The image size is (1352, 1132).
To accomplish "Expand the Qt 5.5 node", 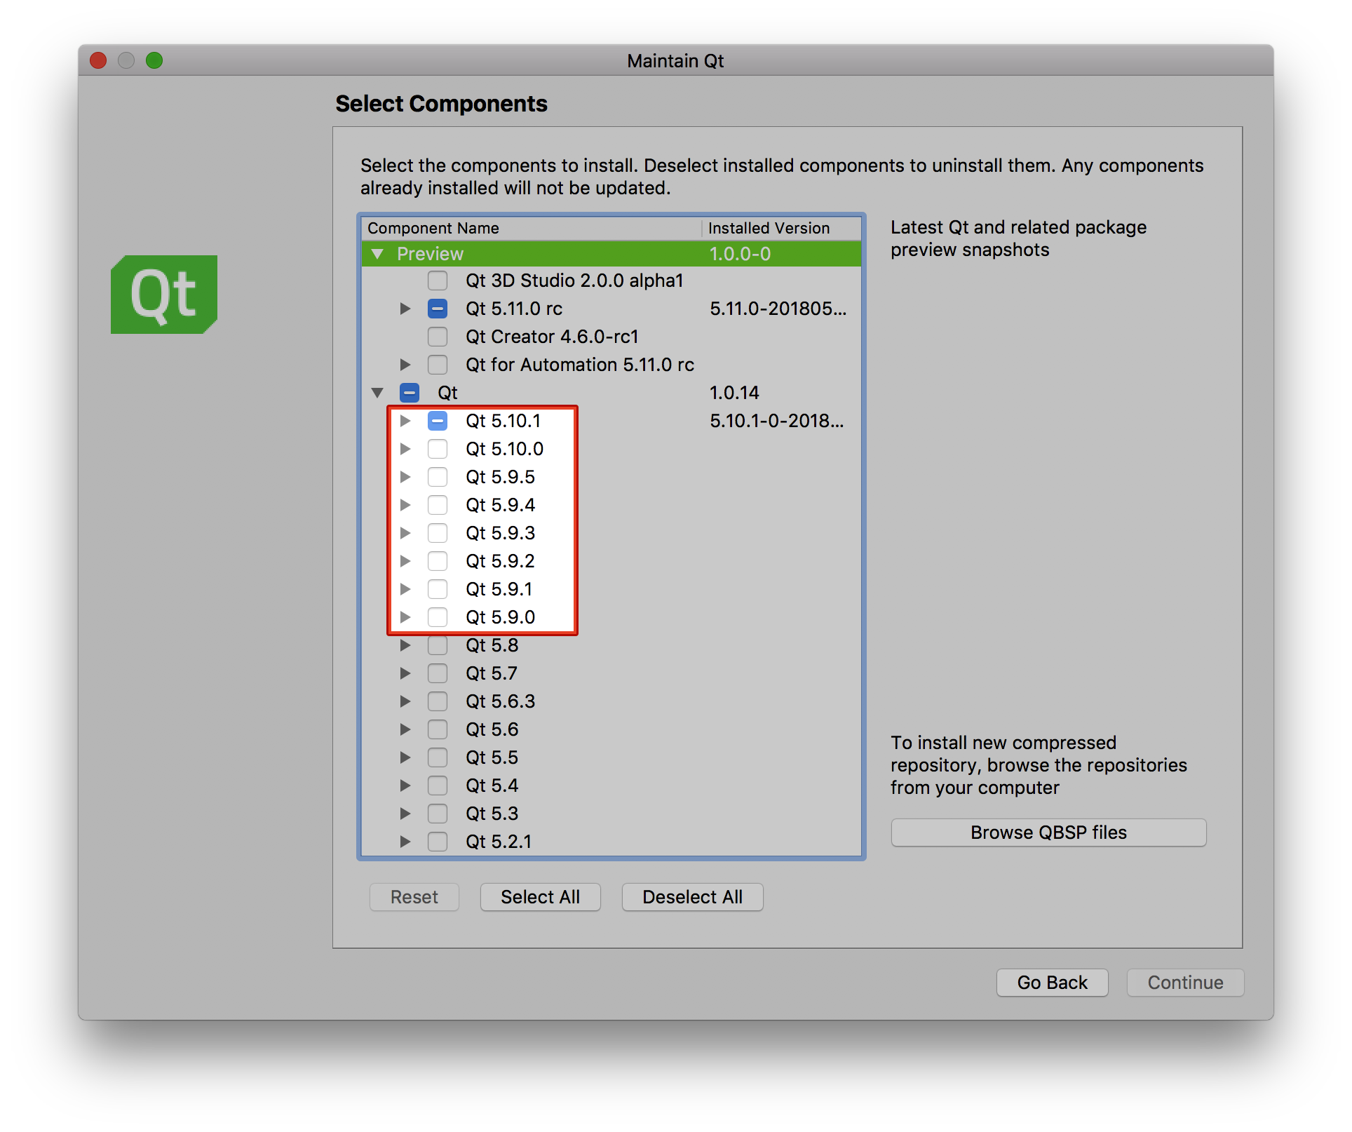I will click(x=405, y=757).
